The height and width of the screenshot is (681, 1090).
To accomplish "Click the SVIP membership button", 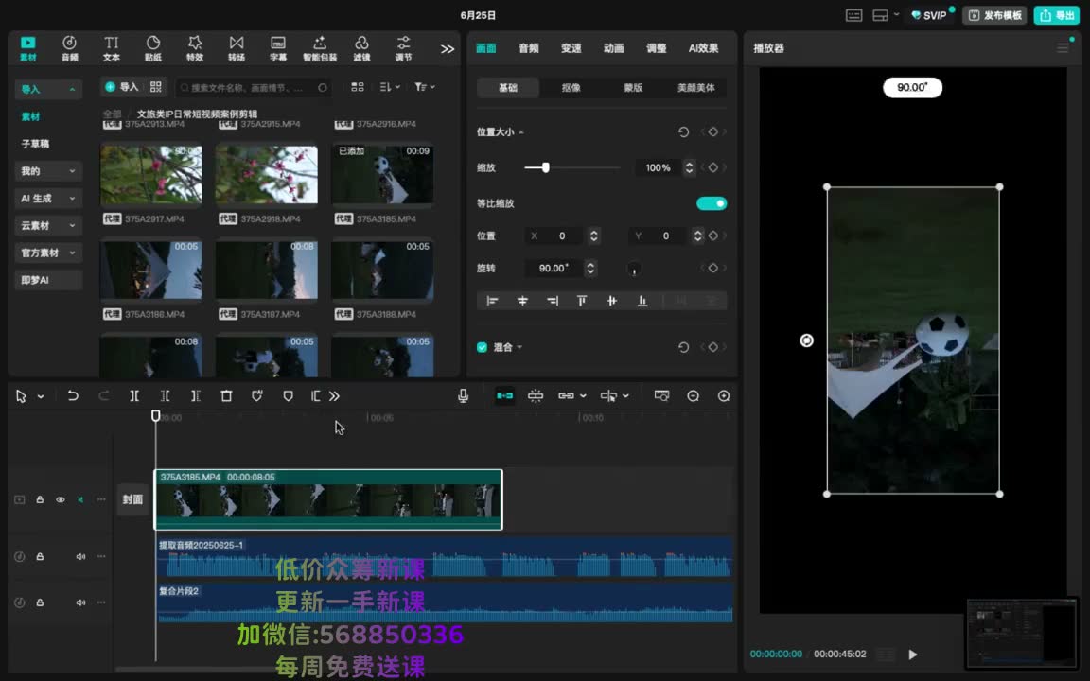I will [929, 15].
